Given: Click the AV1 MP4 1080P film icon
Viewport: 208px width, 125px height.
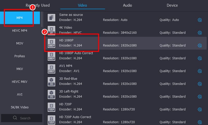Looking at the screenshot, I should [x=51, y=68].
